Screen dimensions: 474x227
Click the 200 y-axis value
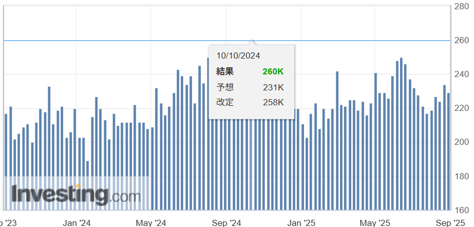pos(462,142)
